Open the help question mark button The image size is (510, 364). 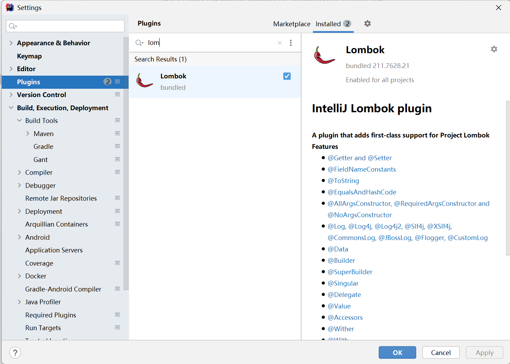point(15,353)
